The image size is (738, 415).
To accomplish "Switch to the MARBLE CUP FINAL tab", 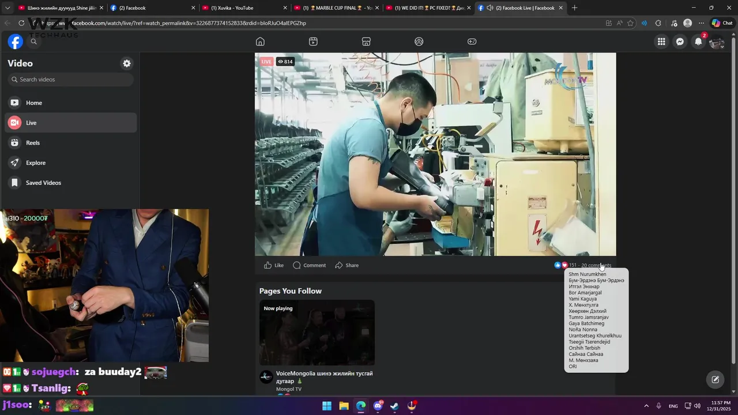I will [x=336, y=8].
